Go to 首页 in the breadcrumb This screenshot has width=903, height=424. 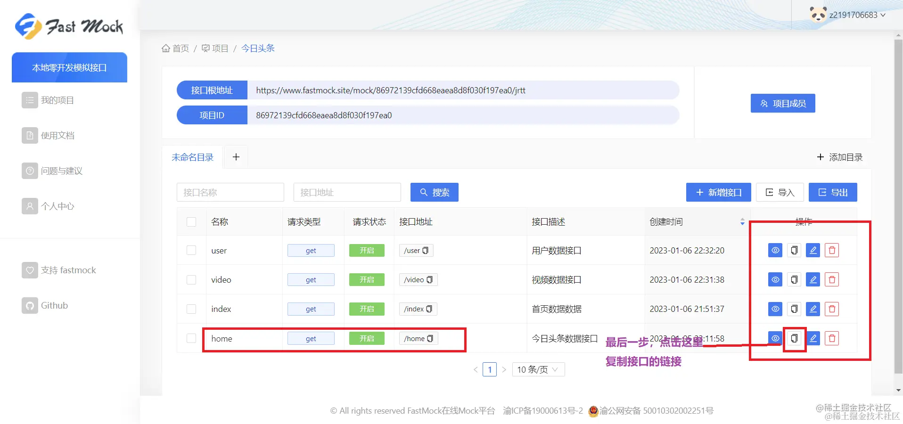tap(175, 49)
